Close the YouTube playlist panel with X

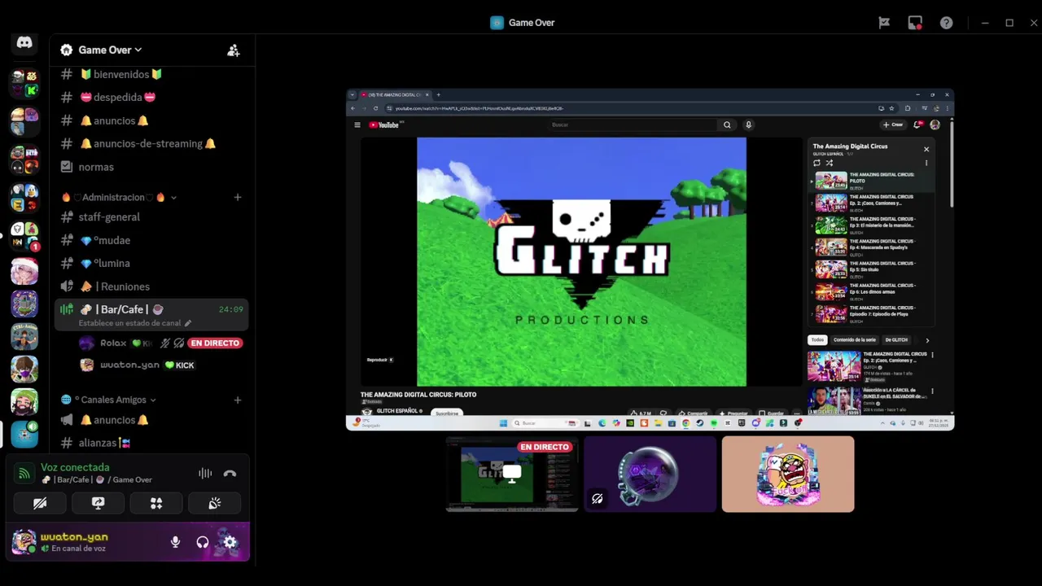926,149
